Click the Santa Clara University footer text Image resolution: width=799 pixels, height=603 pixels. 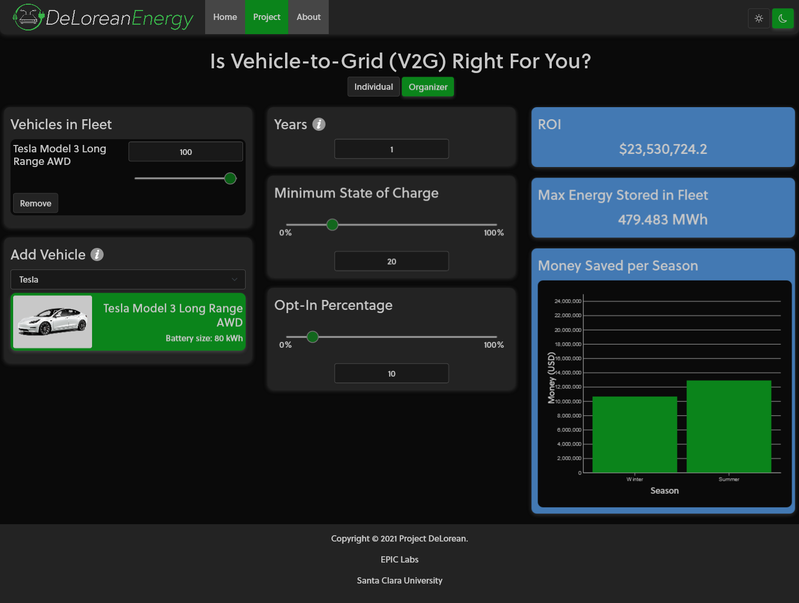pos(400,580)
